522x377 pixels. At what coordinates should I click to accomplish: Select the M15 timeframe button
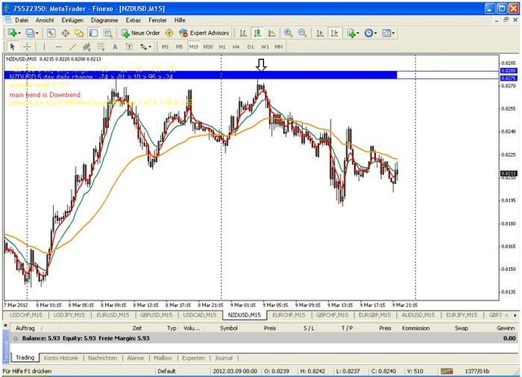194,47
